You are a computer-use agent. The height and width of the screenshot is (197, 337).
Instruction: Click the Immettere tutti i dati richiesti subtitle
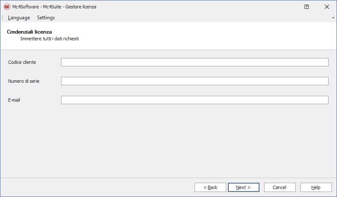(x=50, y=39)
